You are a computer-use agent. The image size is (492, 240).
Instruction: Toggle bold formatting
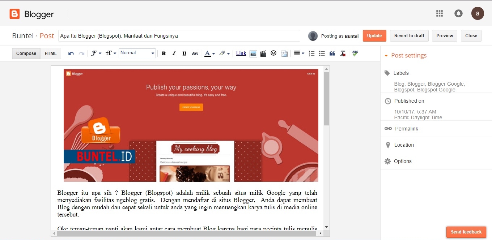pyautogui.click(x=164, y=53)
